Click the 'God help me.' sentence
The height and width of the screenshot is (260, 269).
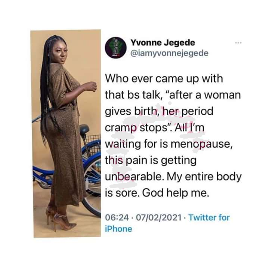(x=176, y=193)
